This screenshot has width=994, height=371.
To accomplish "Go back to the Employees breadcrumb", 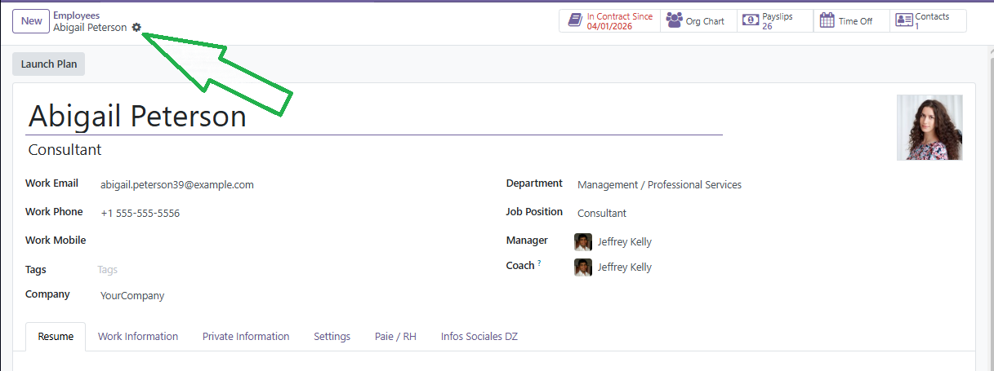I will click(x=77, y=15).
